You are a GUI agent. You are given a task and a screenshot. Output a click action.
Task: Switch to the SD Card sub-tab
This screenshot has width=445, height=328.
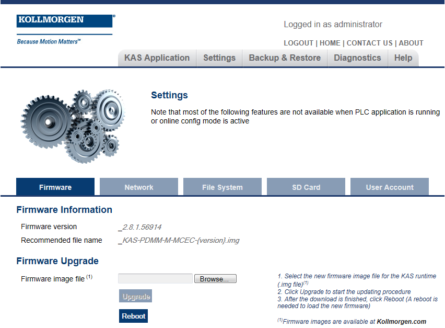point(306,187)
